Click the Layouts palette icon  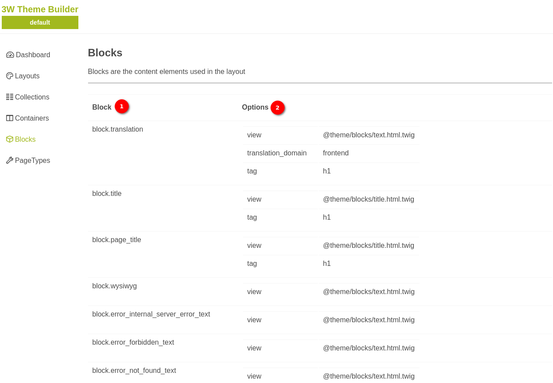pyautogui.click(x=10, y=76)
